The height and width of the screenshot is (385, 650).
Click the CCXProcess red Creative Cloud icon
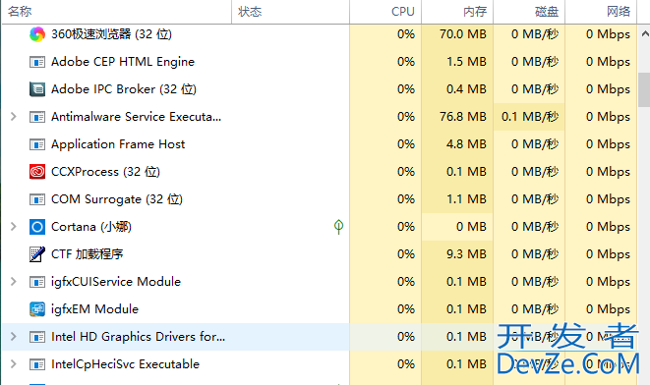[x=37, y=172]
